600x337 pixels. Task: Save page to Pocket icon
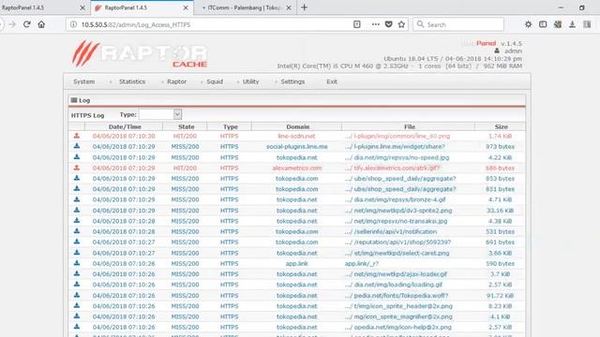pos(388,24)
